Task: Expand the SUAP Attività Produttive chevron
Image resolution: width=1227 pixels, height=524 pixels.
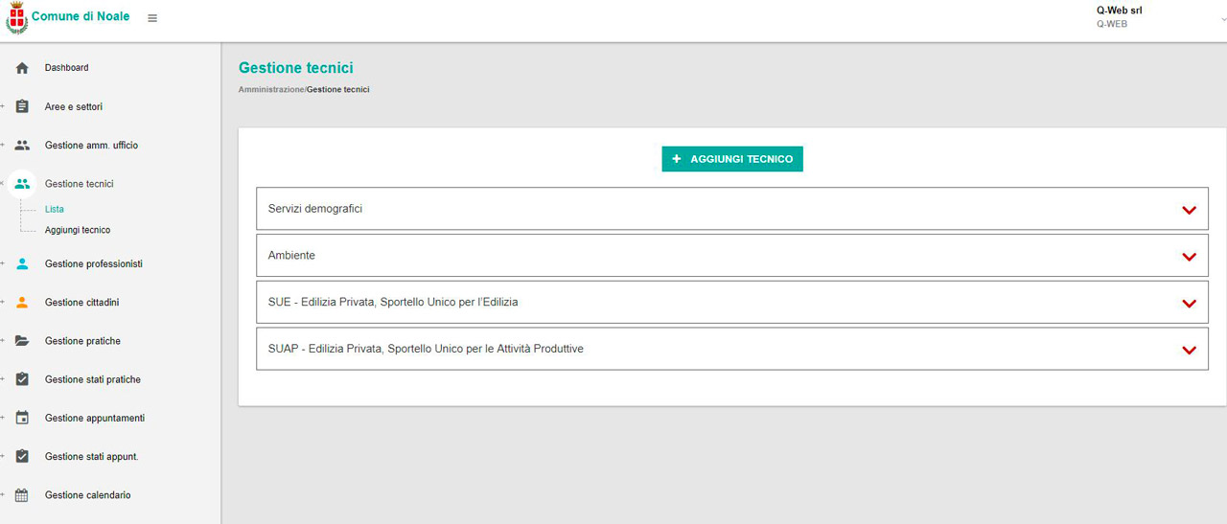Action: [x=1189, y=351]
